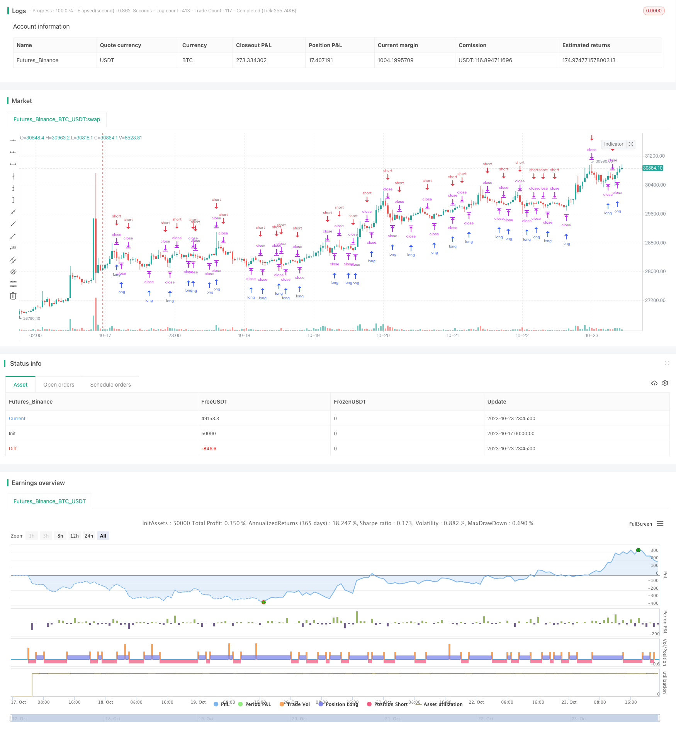Pick the price line tool labeled 123
Viewport: 676px width, 733px height.
13,248
